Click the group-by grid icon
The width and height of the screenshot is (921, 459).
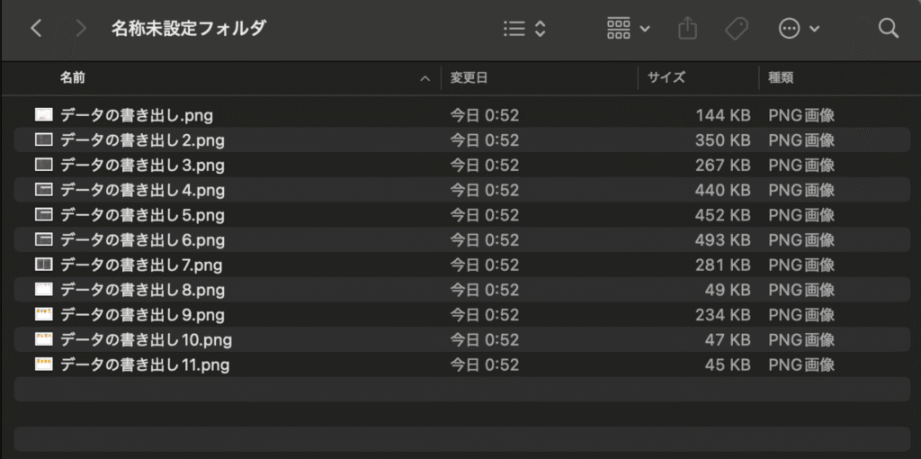click(619, 28)
